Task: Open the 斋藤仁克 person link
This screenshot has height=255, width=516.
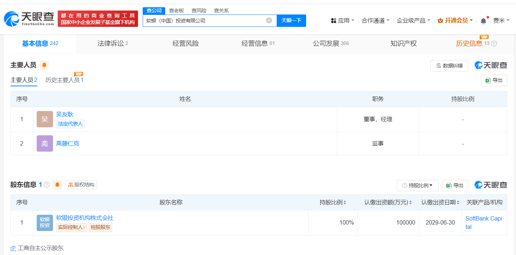Action: tap(68, 143)
